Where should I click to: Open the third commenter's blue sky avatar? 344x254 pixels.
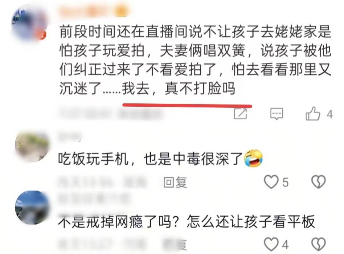[x=32, y=208]
